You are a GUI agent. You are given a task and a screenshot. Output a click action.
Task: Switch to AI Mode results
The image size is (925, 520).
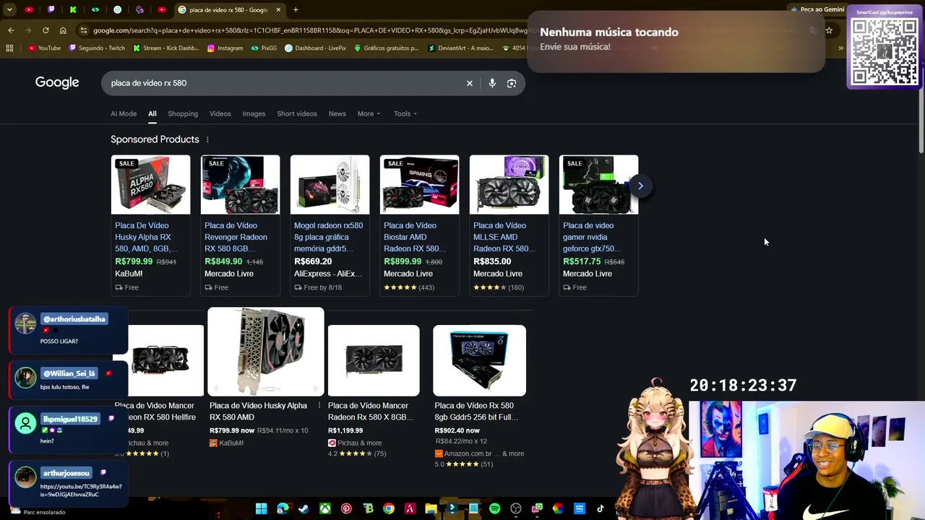tap(124, 113)
